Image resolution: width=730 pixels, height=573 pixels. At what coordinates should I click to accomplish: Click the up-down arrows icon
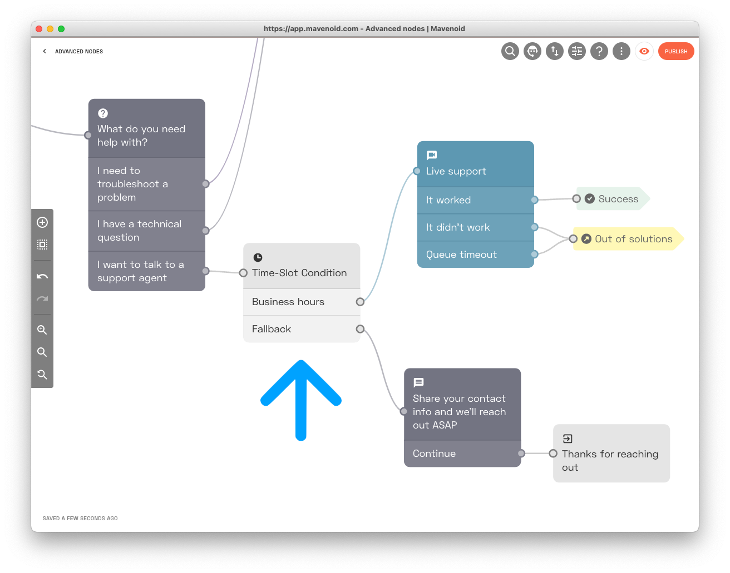pos(555,52)
